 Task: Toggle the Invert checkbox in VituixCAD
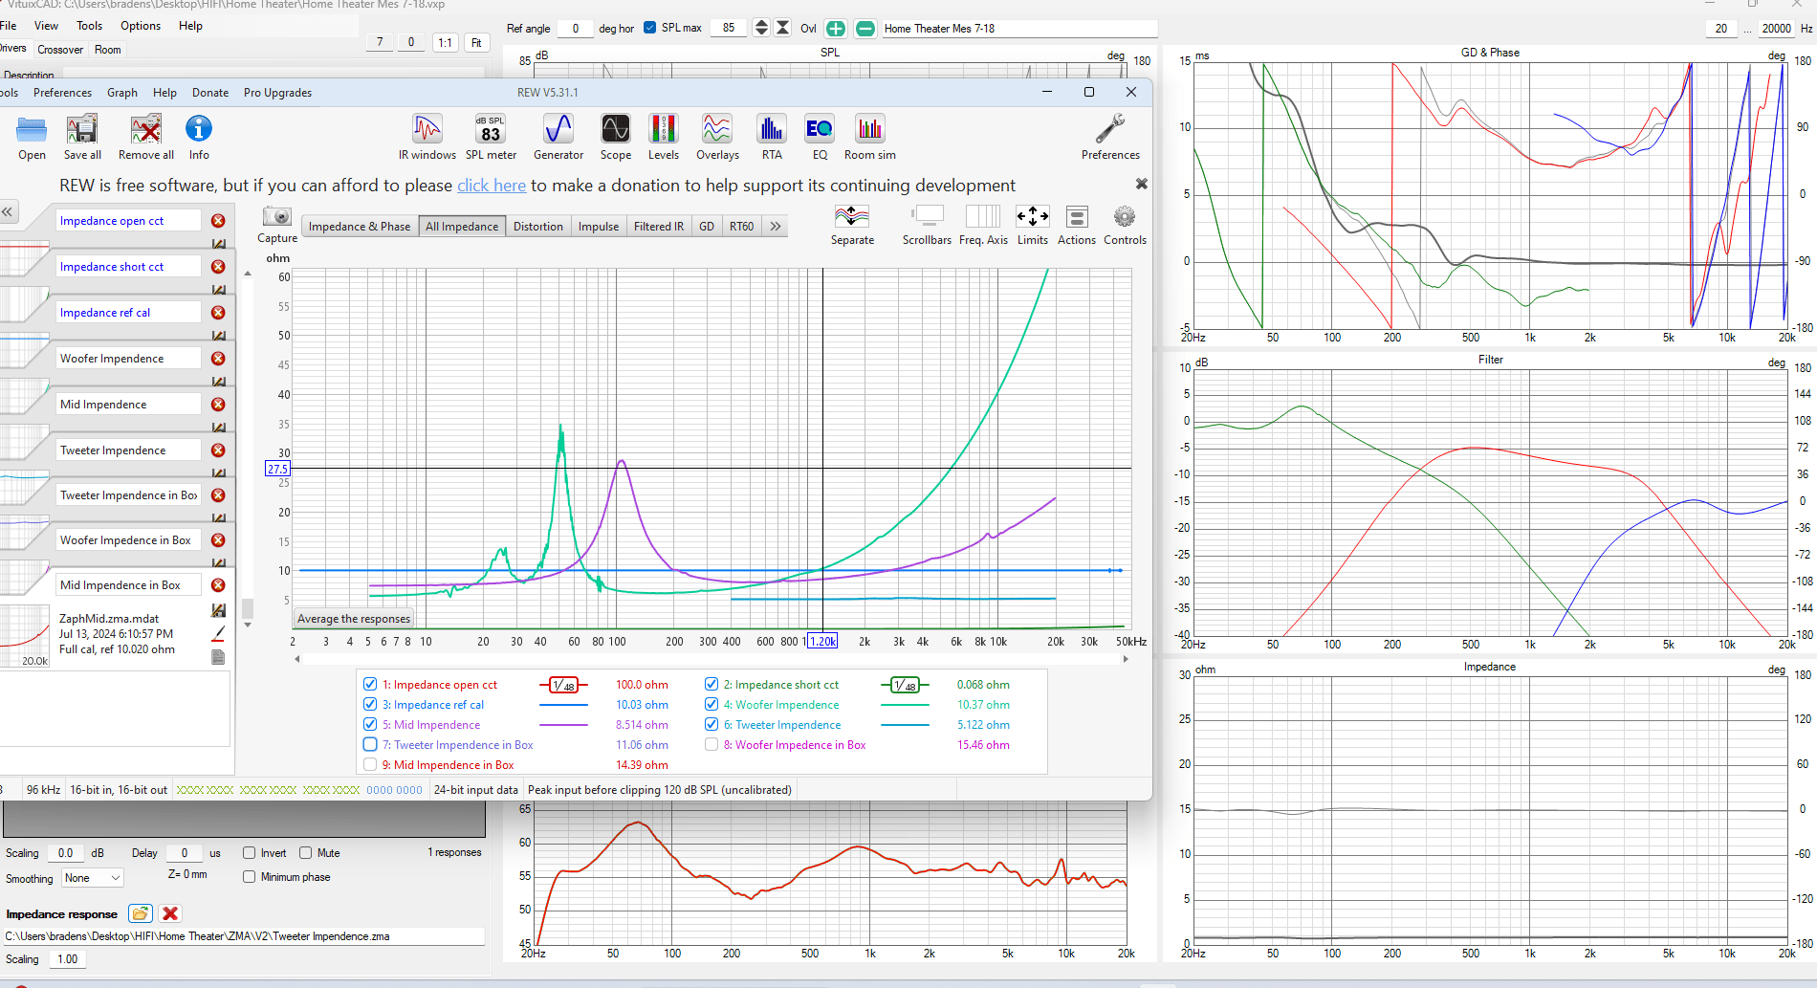point(249,853)
